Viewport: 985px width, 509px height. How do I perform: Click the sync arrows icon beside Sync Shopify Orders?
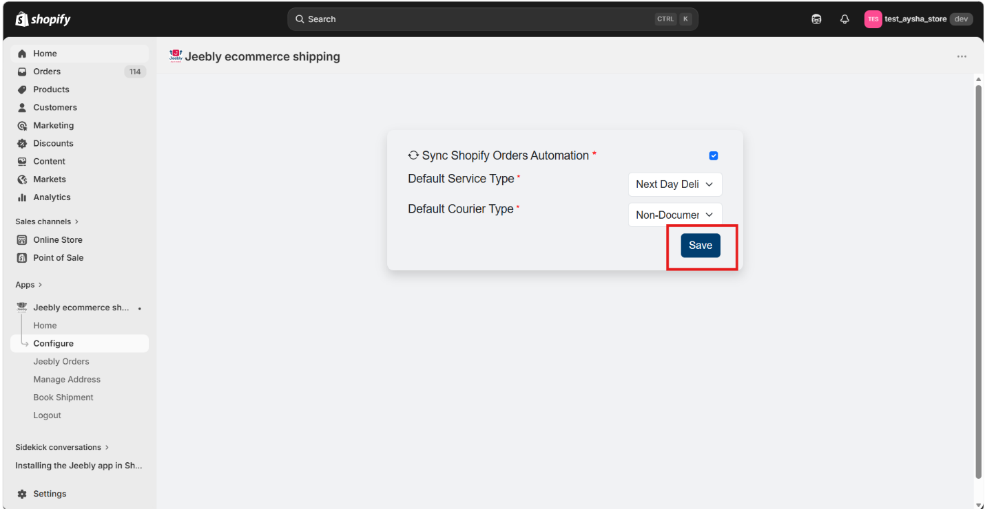pyautogui.click(x=413, y=155)
